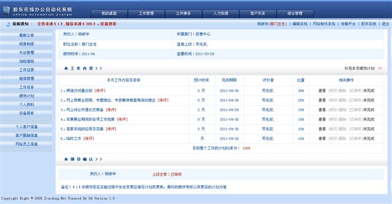
Task: Click the 上级主管：已审核 status text
Action: tap(167, 174)
